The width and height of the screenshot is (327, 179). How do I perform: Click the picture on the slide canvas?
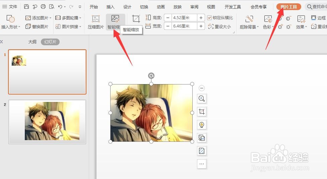coord(151,113)
